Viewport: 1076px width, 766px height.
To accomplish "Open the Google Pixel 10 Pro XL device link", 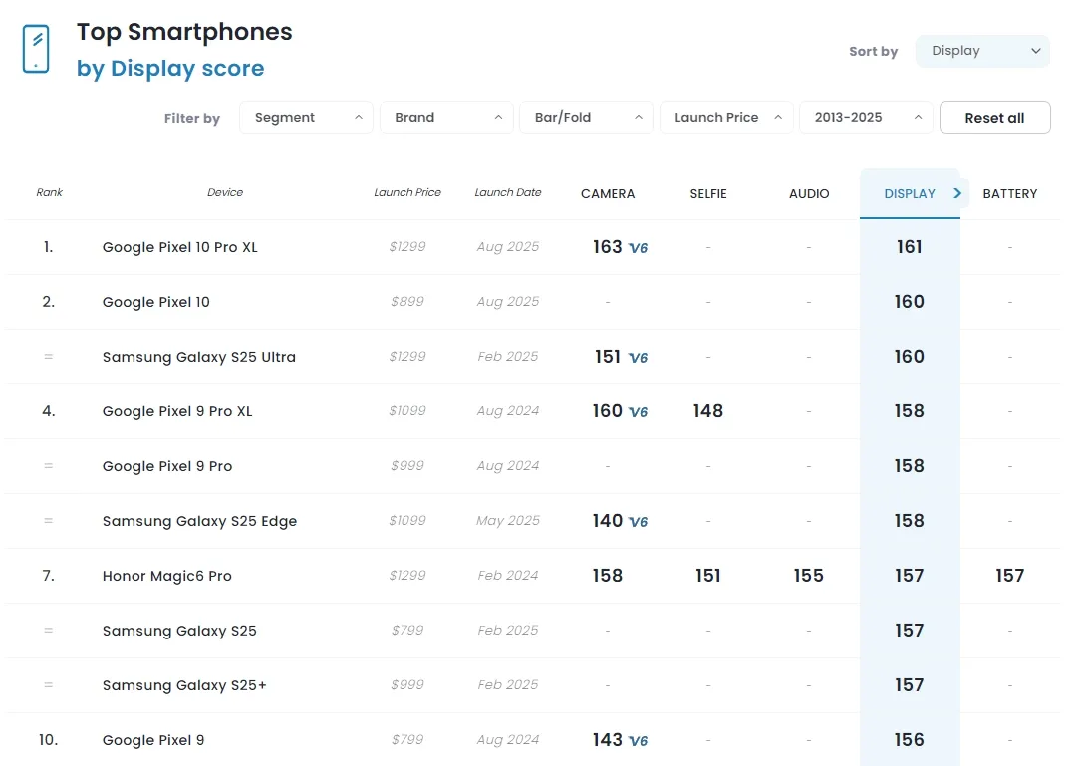I will [x=180, y=247].
